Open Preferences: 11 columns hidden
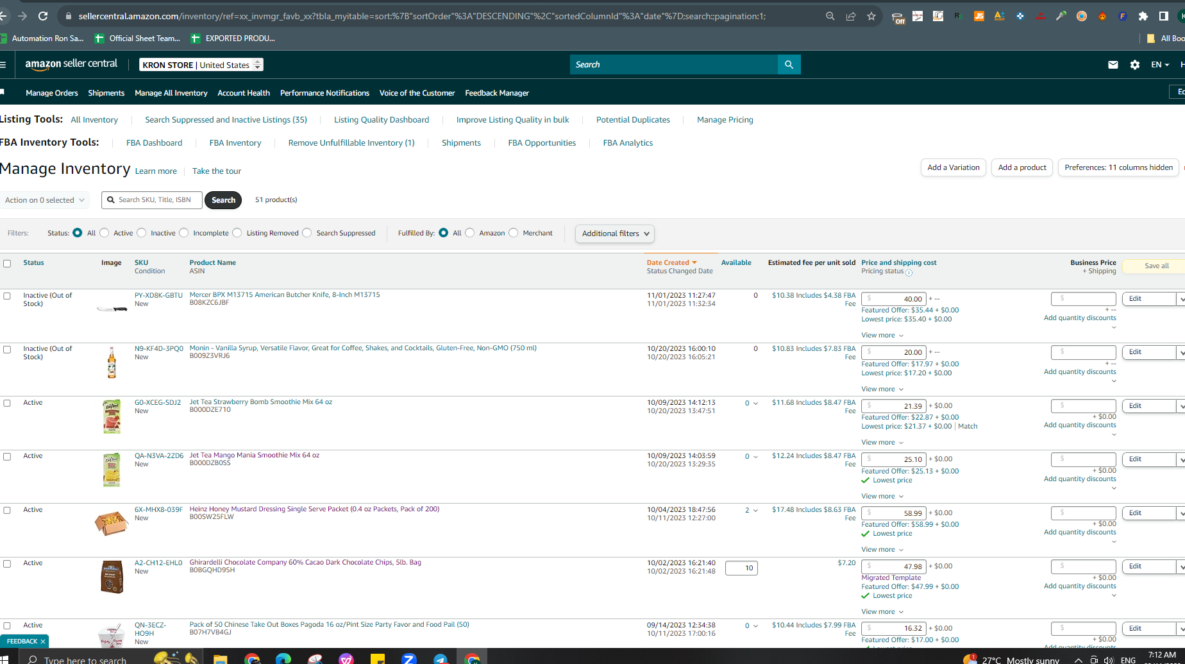This screenshot has width=1185, height=664. (x=1118, y=167)
